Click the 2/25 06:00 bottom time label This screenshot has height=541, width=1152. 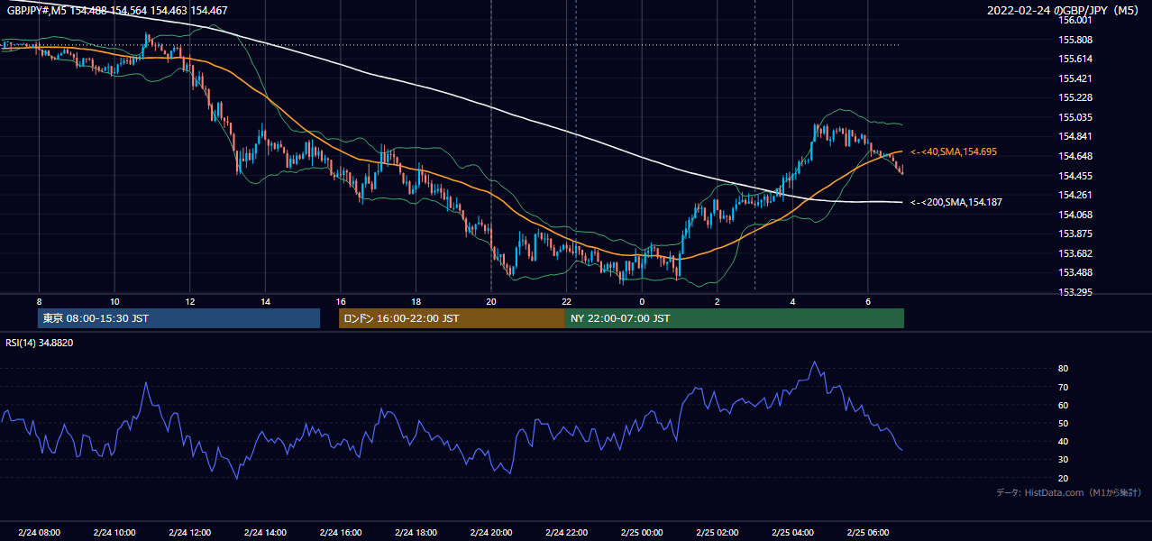pos(868,532)
